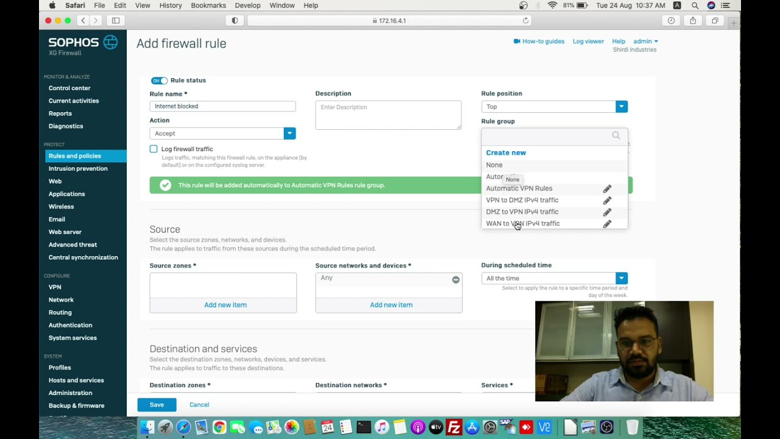This screenshot has width=780, height=439.
Task: Cancel adding the firewall rule
Action: (199, 405)
